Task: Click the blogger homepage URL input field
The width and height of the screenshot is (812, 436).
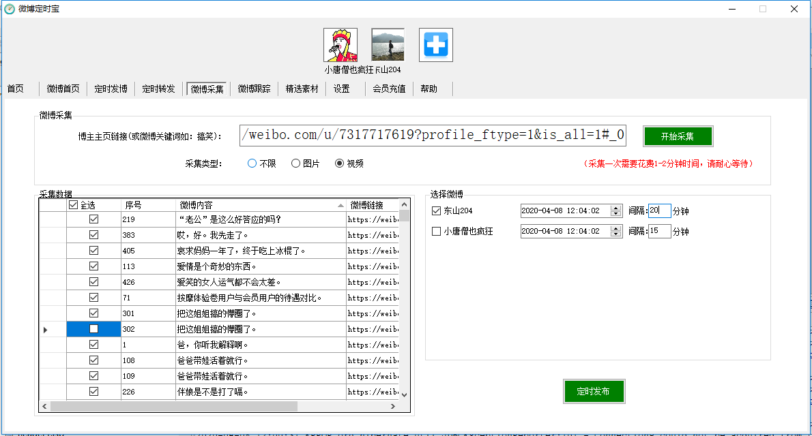Action: (433, 135)
